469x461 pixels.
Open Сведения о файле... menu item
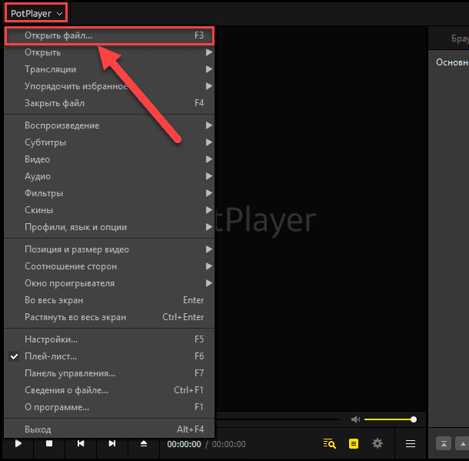point(109,390)
